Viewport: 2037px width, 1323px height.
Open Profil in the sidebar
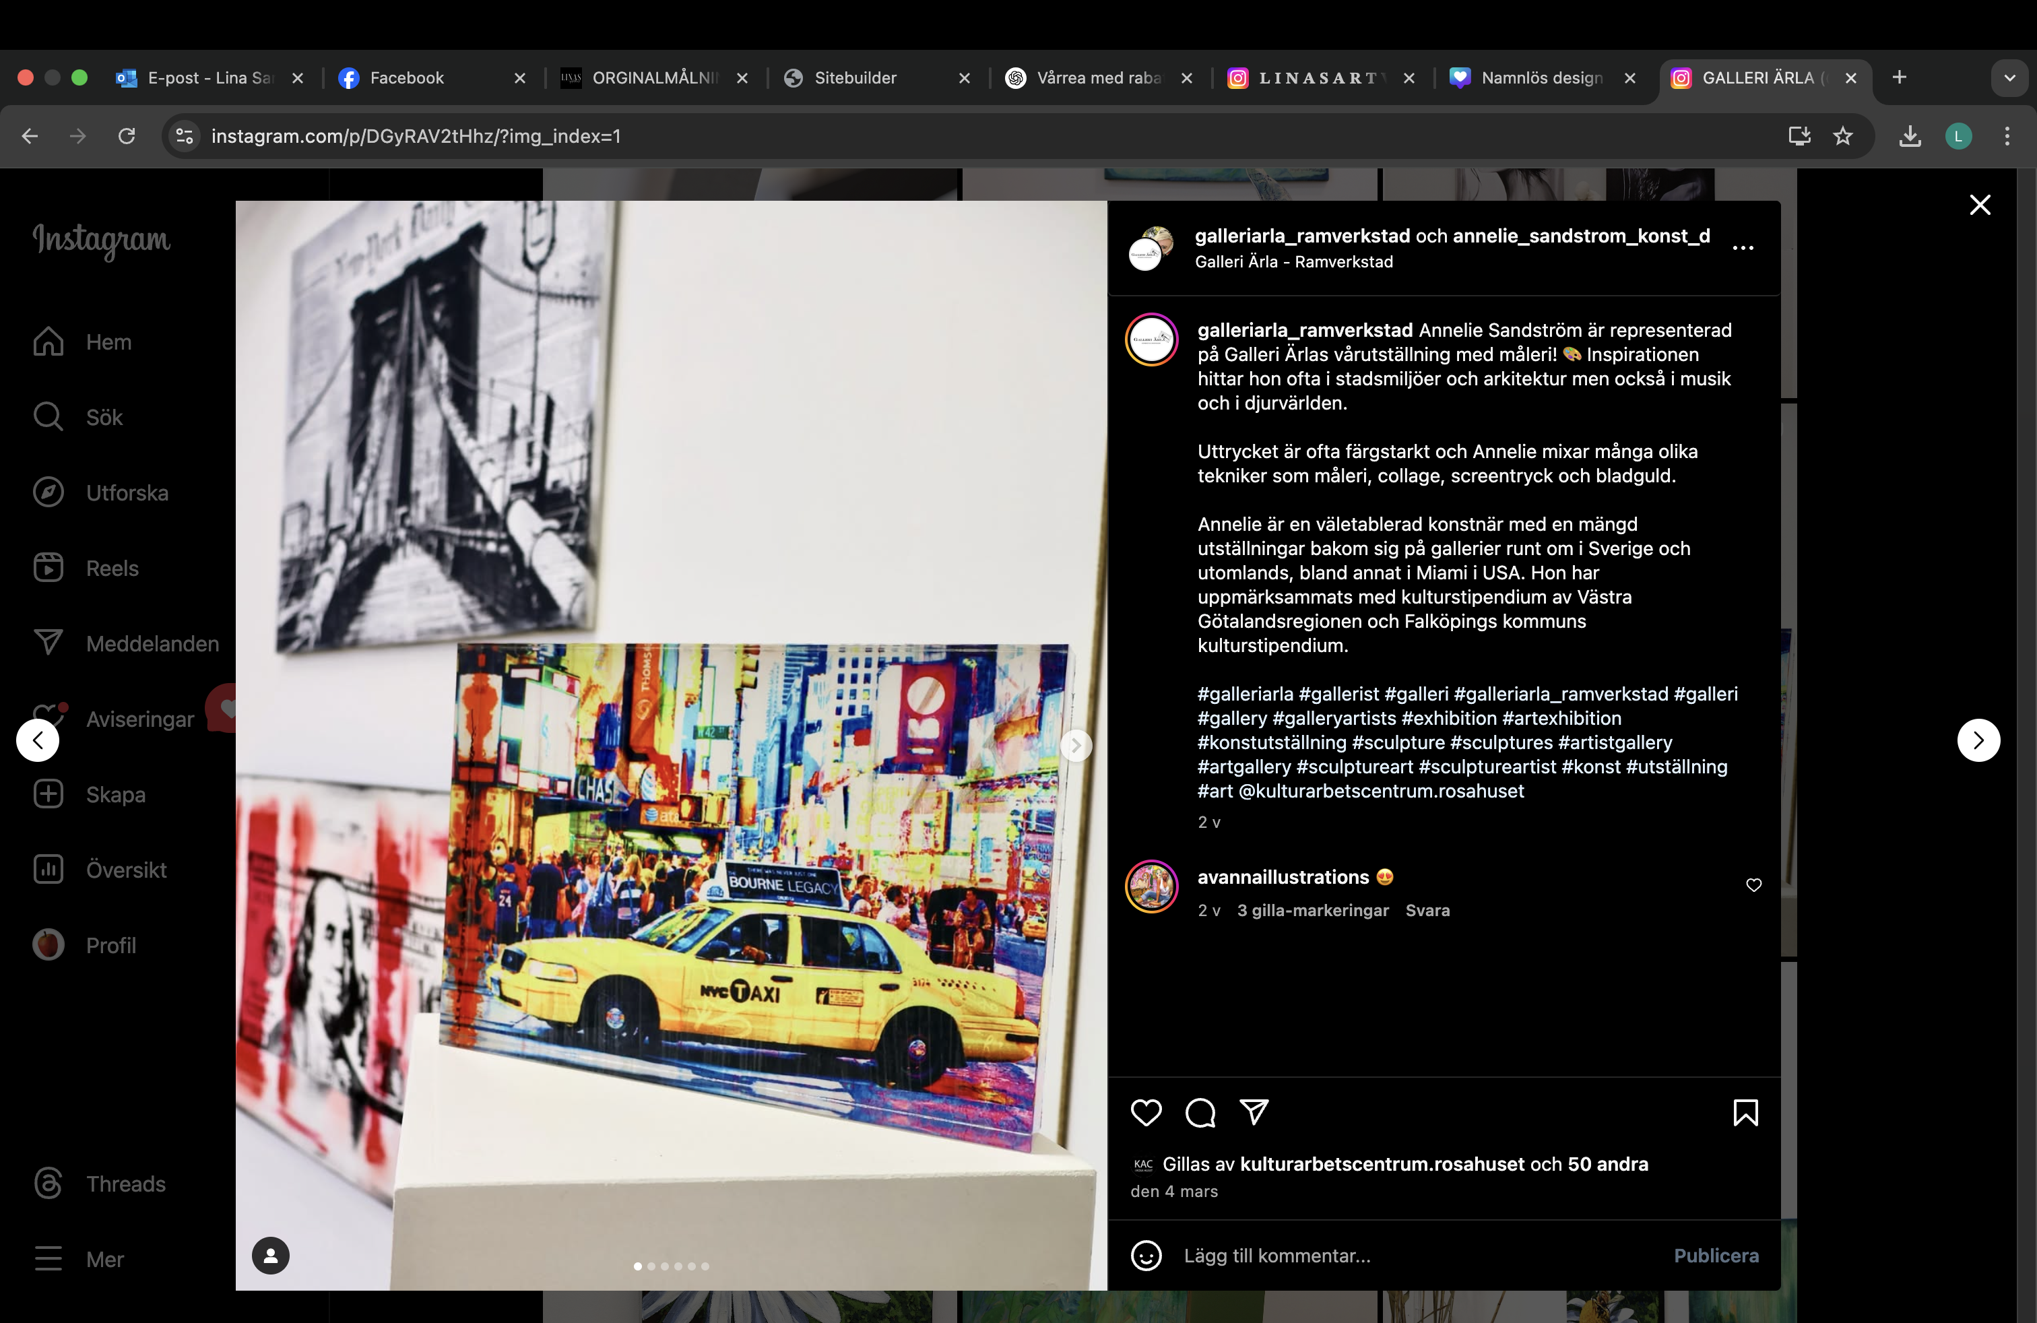coord(85,944)
